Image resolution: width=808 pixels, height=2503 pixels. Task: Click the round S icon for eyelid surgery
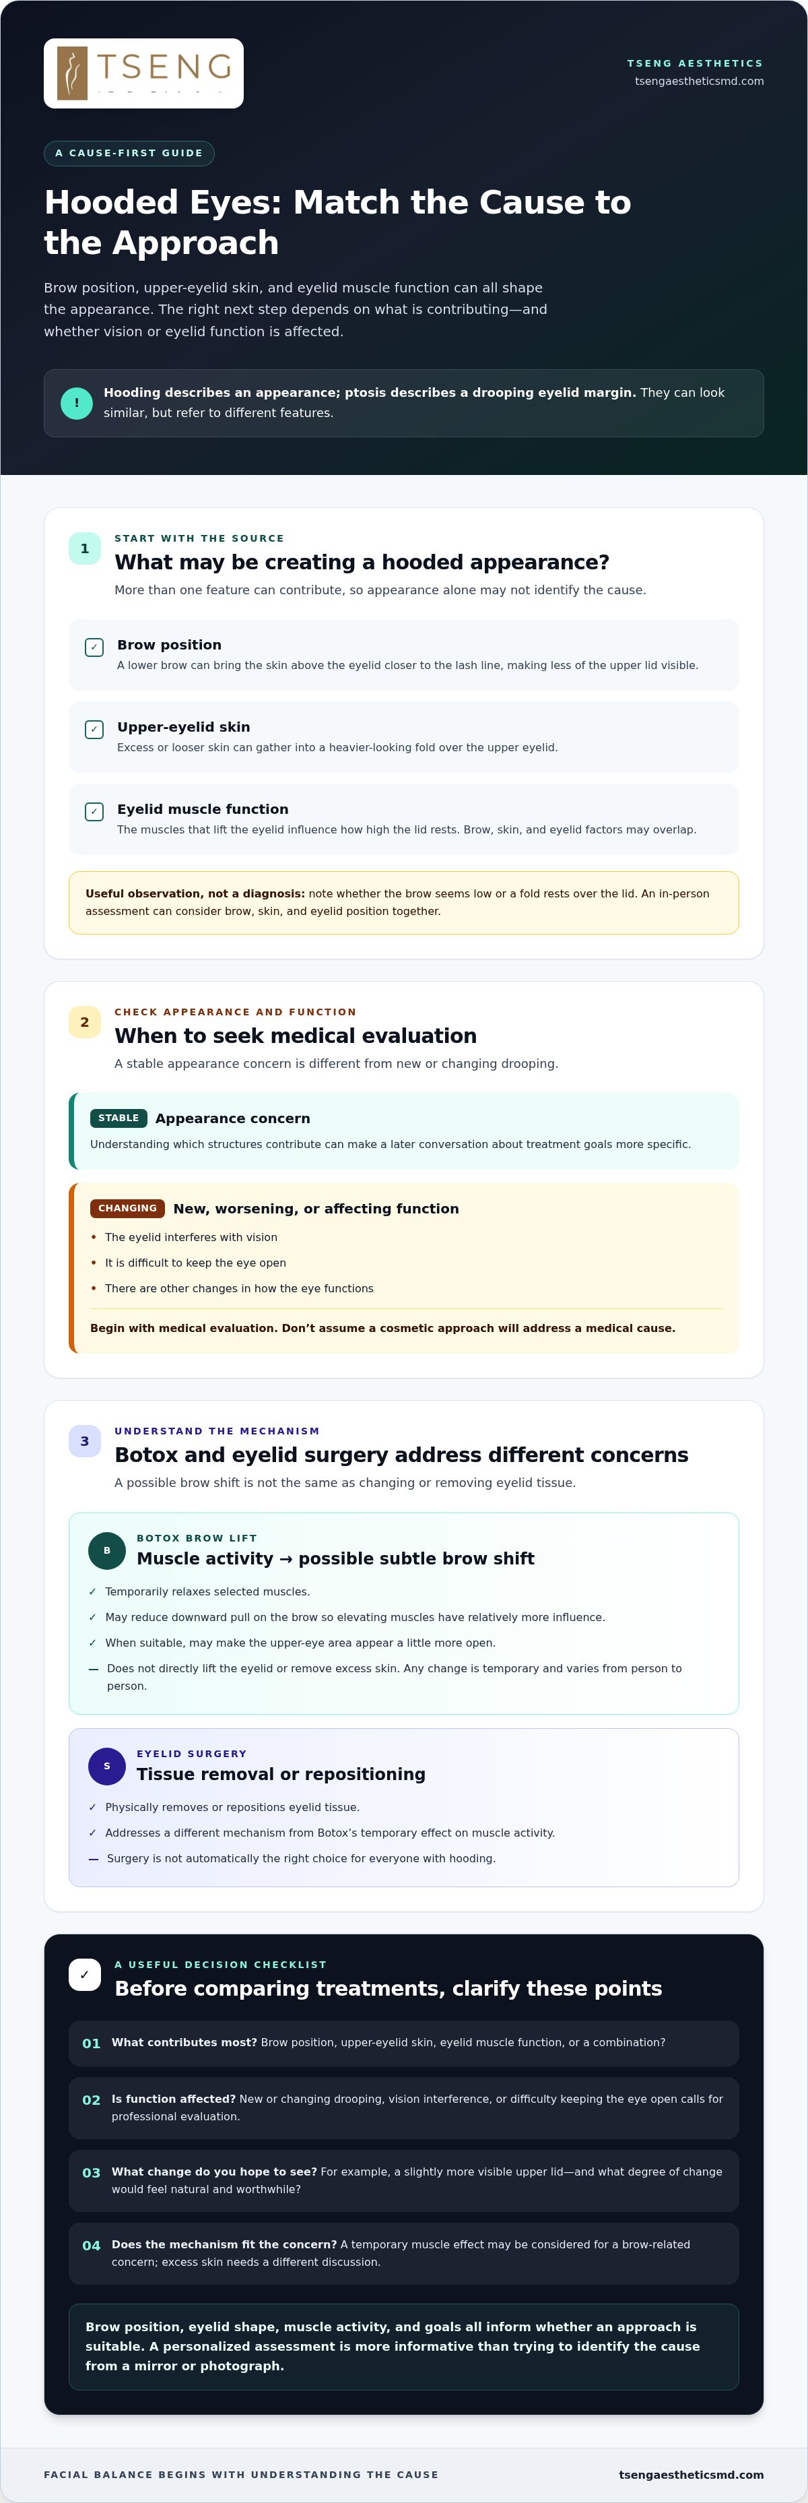pos(107,1767)
